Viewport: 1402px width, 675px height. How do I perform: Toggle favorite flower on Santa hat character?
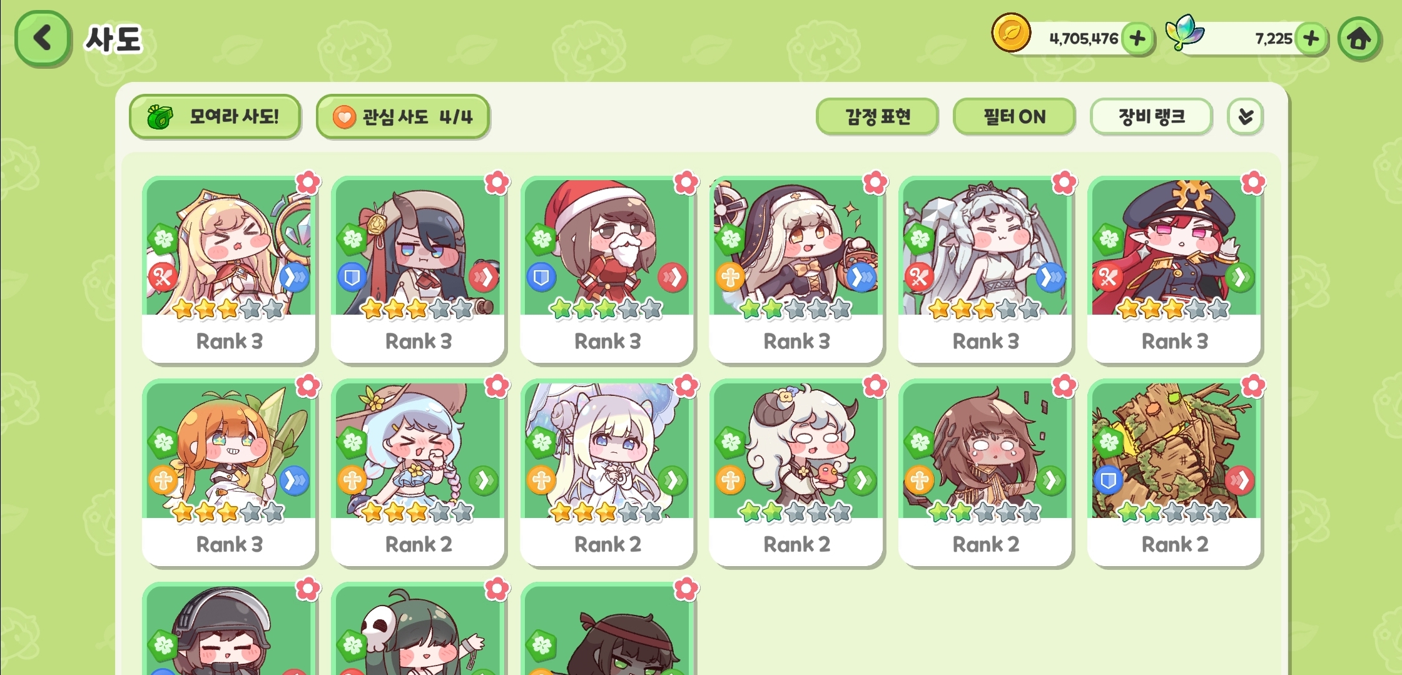pyautogui.click(x=686, y=183)
